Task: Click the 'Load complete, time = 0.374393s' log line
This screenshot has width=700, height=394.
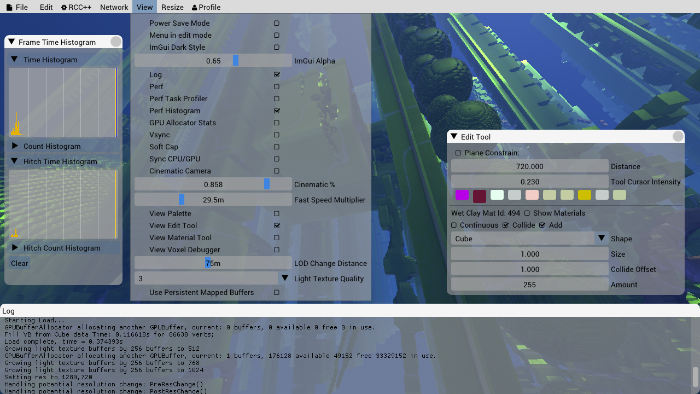Action: [x=64, y=341]
